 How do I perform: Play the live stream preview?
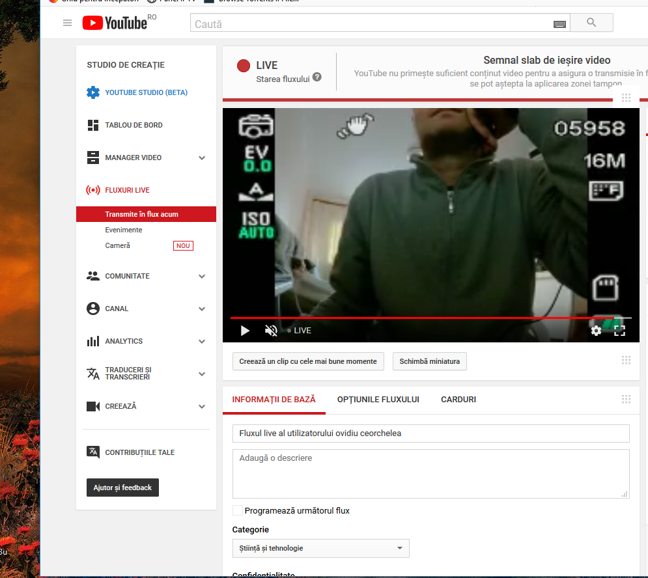[245, 331]
